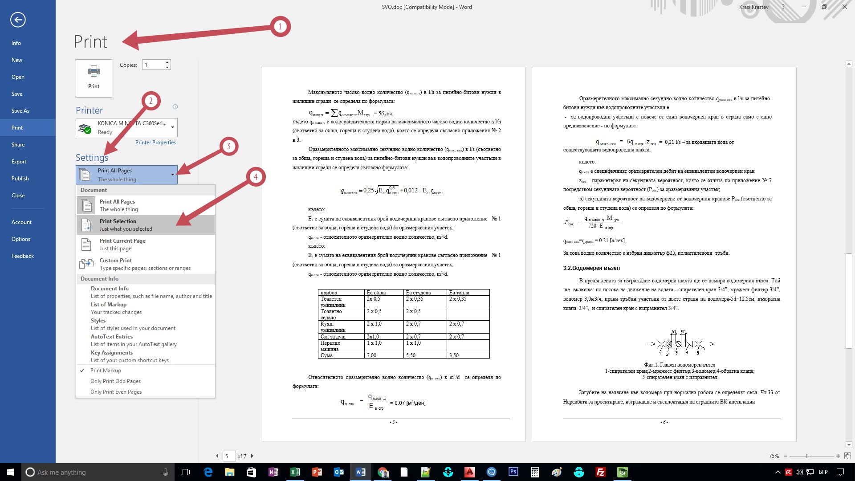The height and width of the screenshot is (481, 855).
Task: Click the back arrow circle icon
Action: tap(18, 20)
